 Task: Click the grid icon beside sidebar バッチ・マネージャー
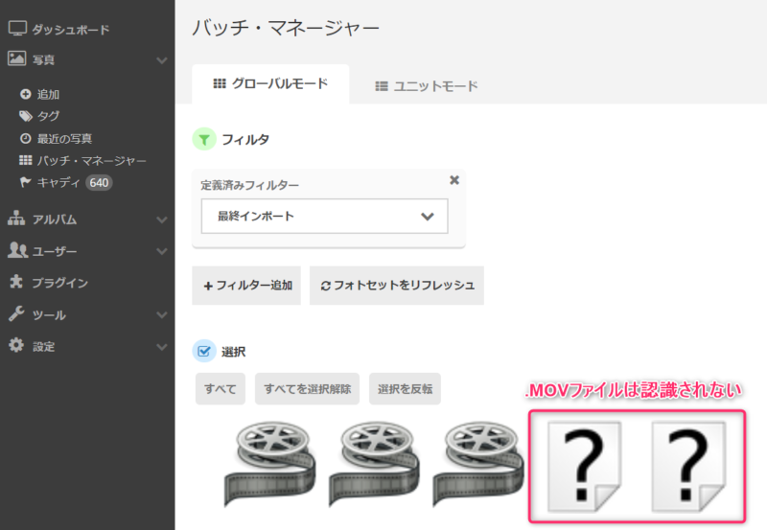click(x=26, y=160)
